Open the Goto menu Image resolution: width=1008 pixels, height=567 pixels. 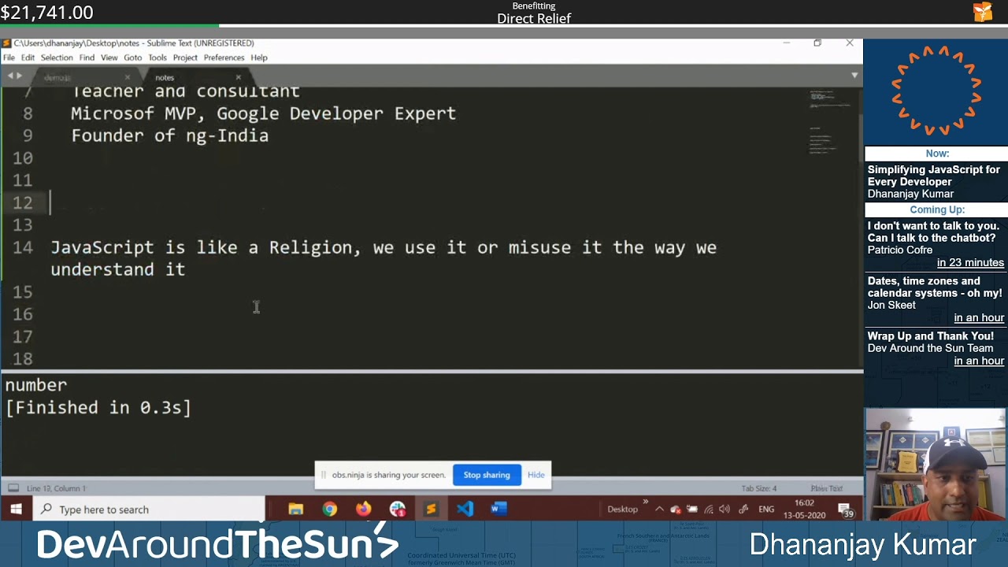132,57
